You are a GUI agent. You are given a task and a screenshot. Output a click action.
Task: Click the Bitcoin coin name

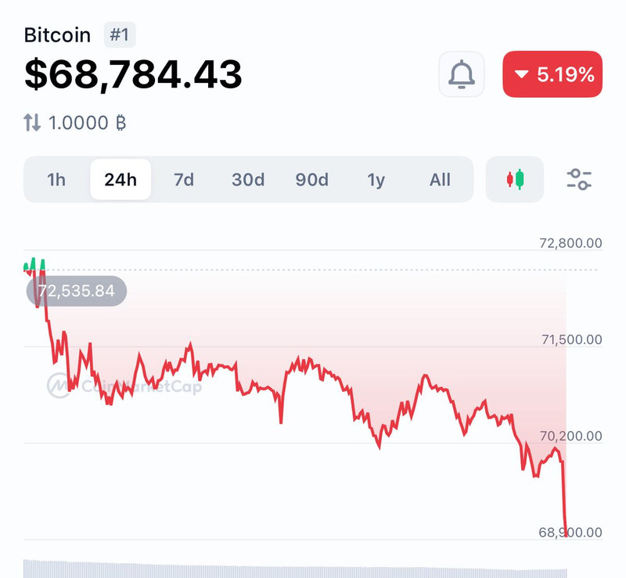[x=57, y=35]
